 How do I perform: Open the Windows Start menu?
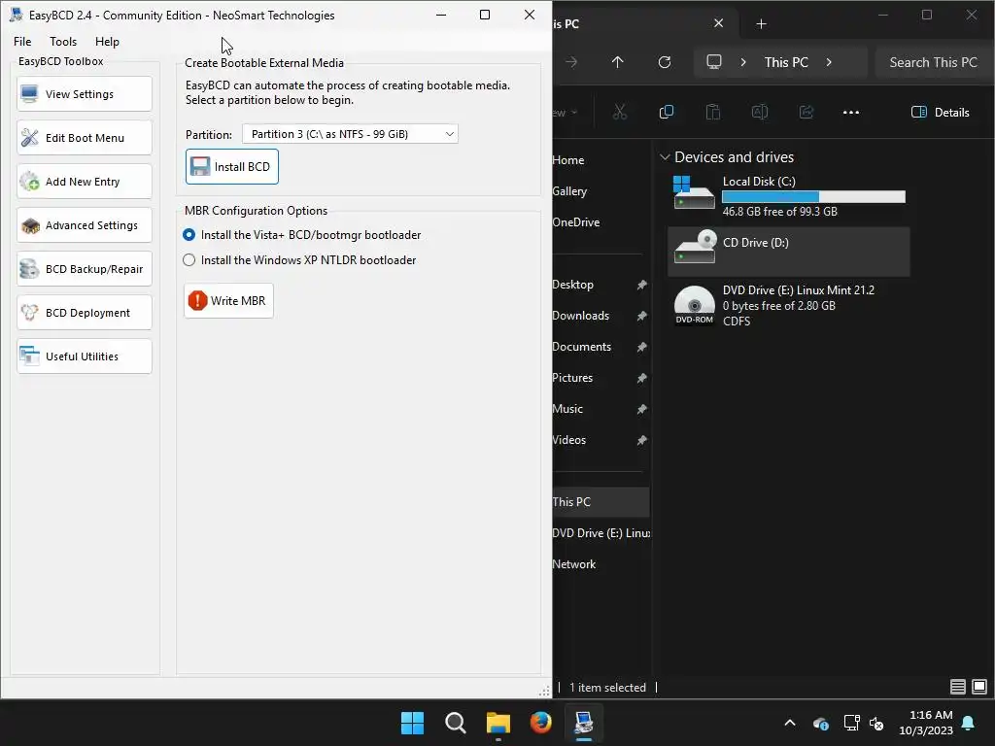pyautogui.click(x=412, y=723)
